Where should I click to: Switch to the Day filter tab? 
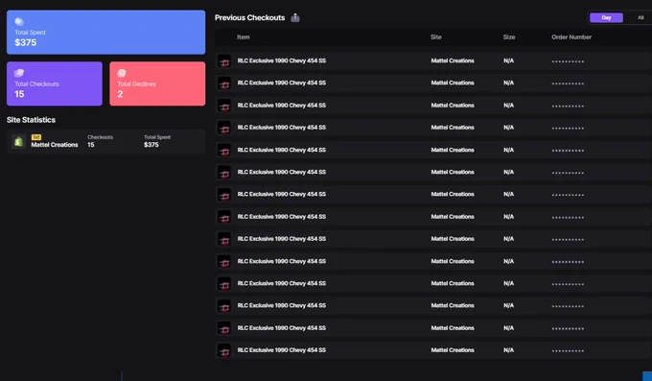(x=606, y=17)
